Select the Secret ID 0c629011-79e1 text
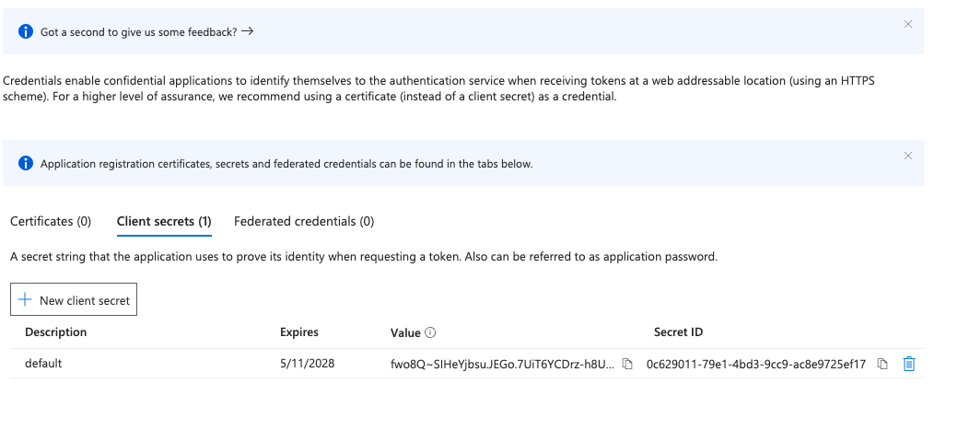 coord(755,365)
